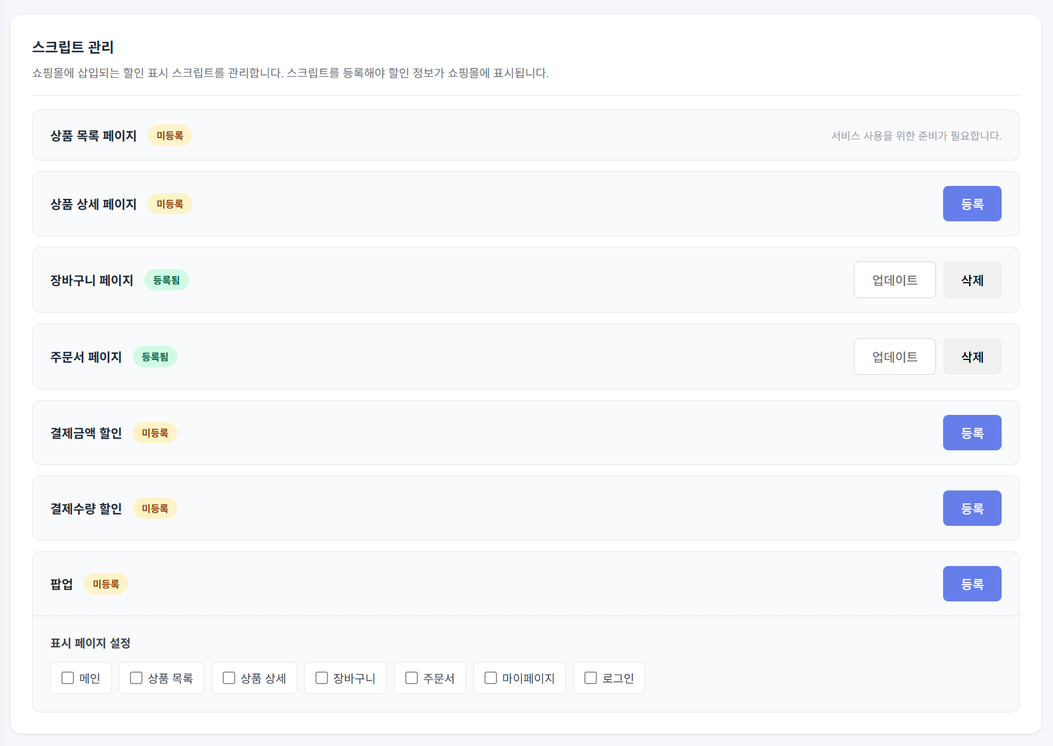Viewport: 1053px width, 746px height.
Task: Tick the 장바구니 checkbox
Action: click(322, 678)
